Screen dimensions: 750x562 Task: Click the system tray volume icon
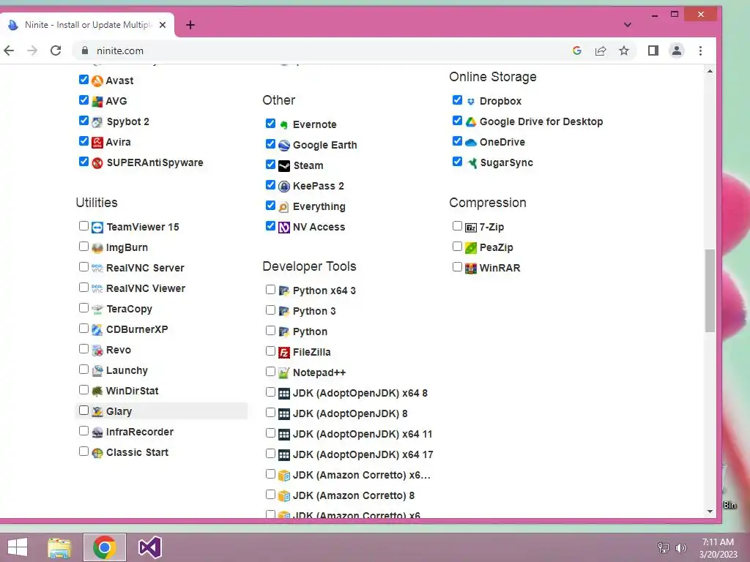pos(681,547)
